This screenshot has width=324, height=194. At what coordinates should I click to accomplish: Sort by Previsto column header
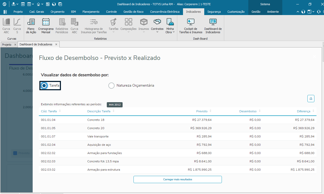click(x=202, y=111)
